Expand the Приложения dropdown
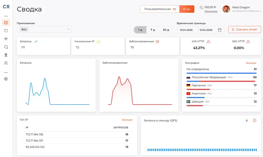The height and width of the screenshot is (157, 263). tap(45, 29)
